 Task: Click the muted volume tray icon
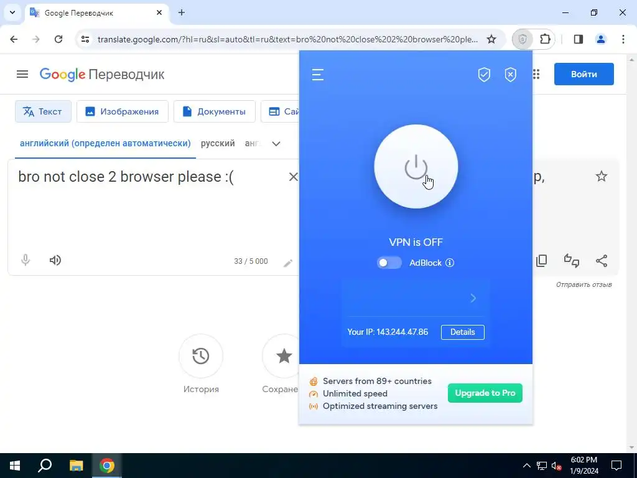pyautogui.click(x=557, y=466)
